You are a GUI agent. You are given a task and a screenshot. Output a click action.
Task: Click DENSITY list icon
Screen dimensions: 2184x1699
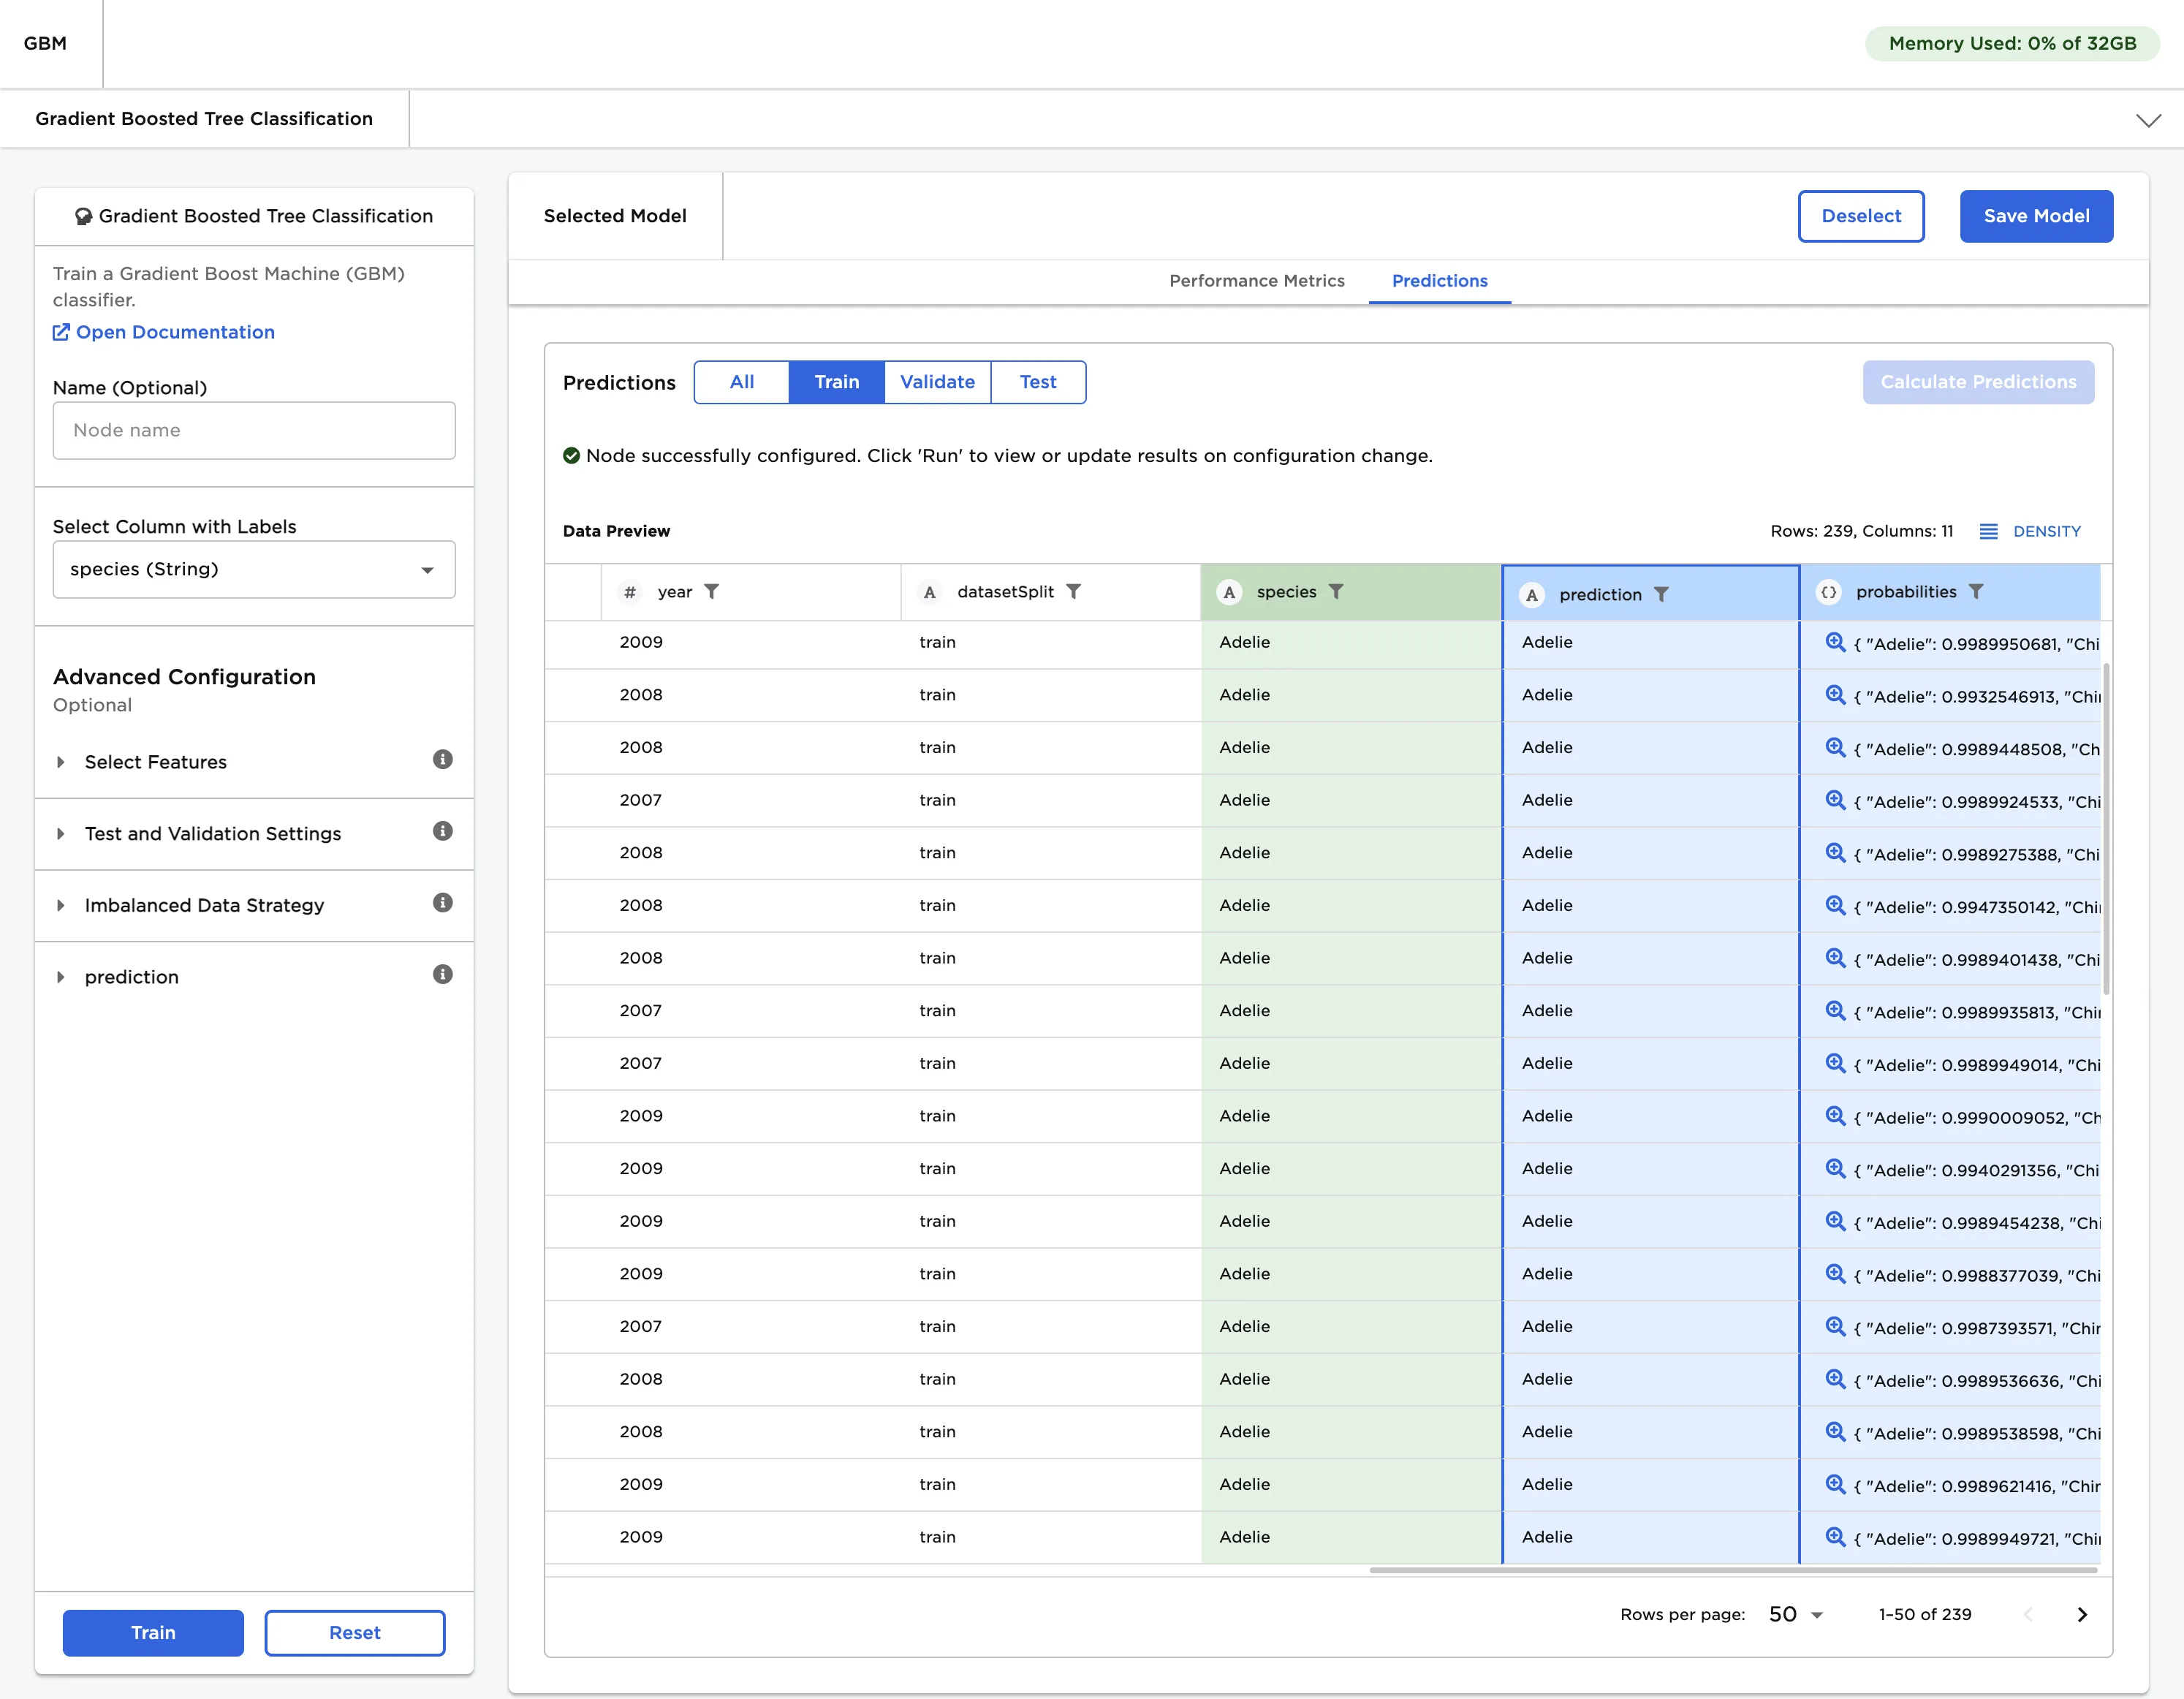pyautogui.click(x=1988, y=532)
